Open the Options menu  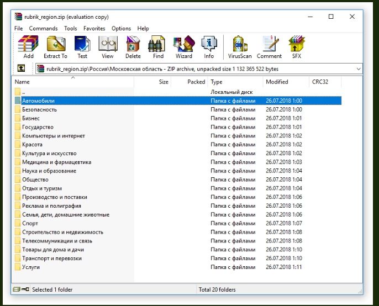tap(121, 29)
